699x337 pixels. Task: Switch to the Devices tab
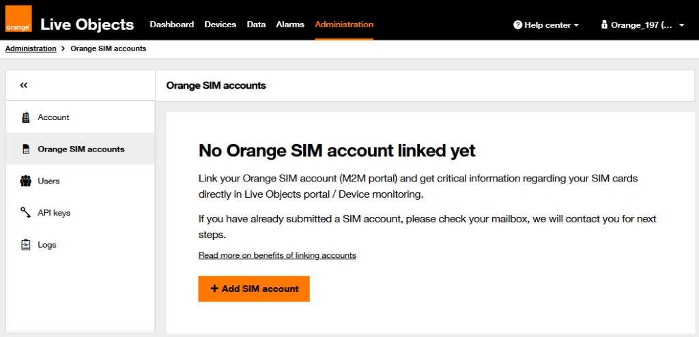click(220, 25)
